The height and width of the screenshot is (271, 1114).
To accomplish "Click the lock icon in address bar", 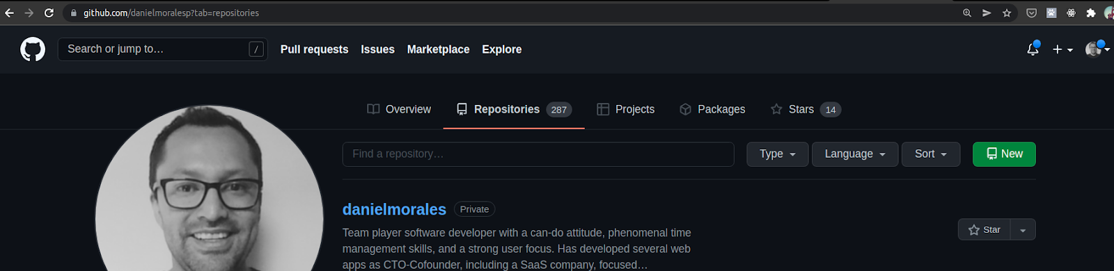I will (x=73, y=13).
